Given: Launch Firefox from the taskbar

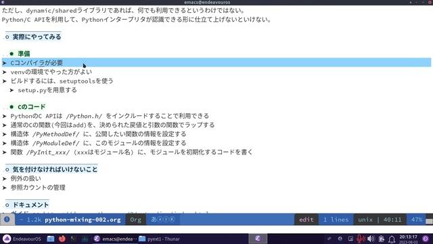Looking at the screenshot, I should [x=62, y=239].
